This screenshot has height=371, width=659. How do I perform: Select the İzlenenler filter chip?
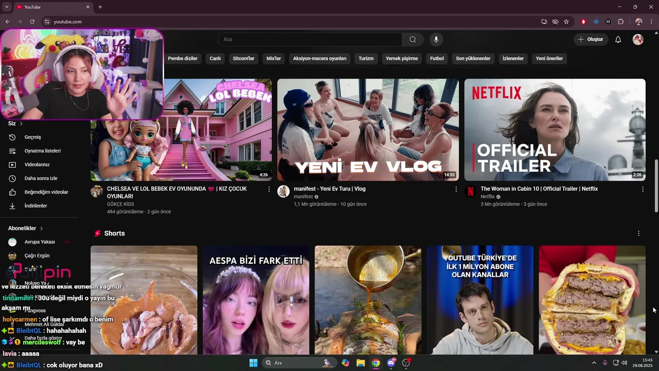[513, 59]
